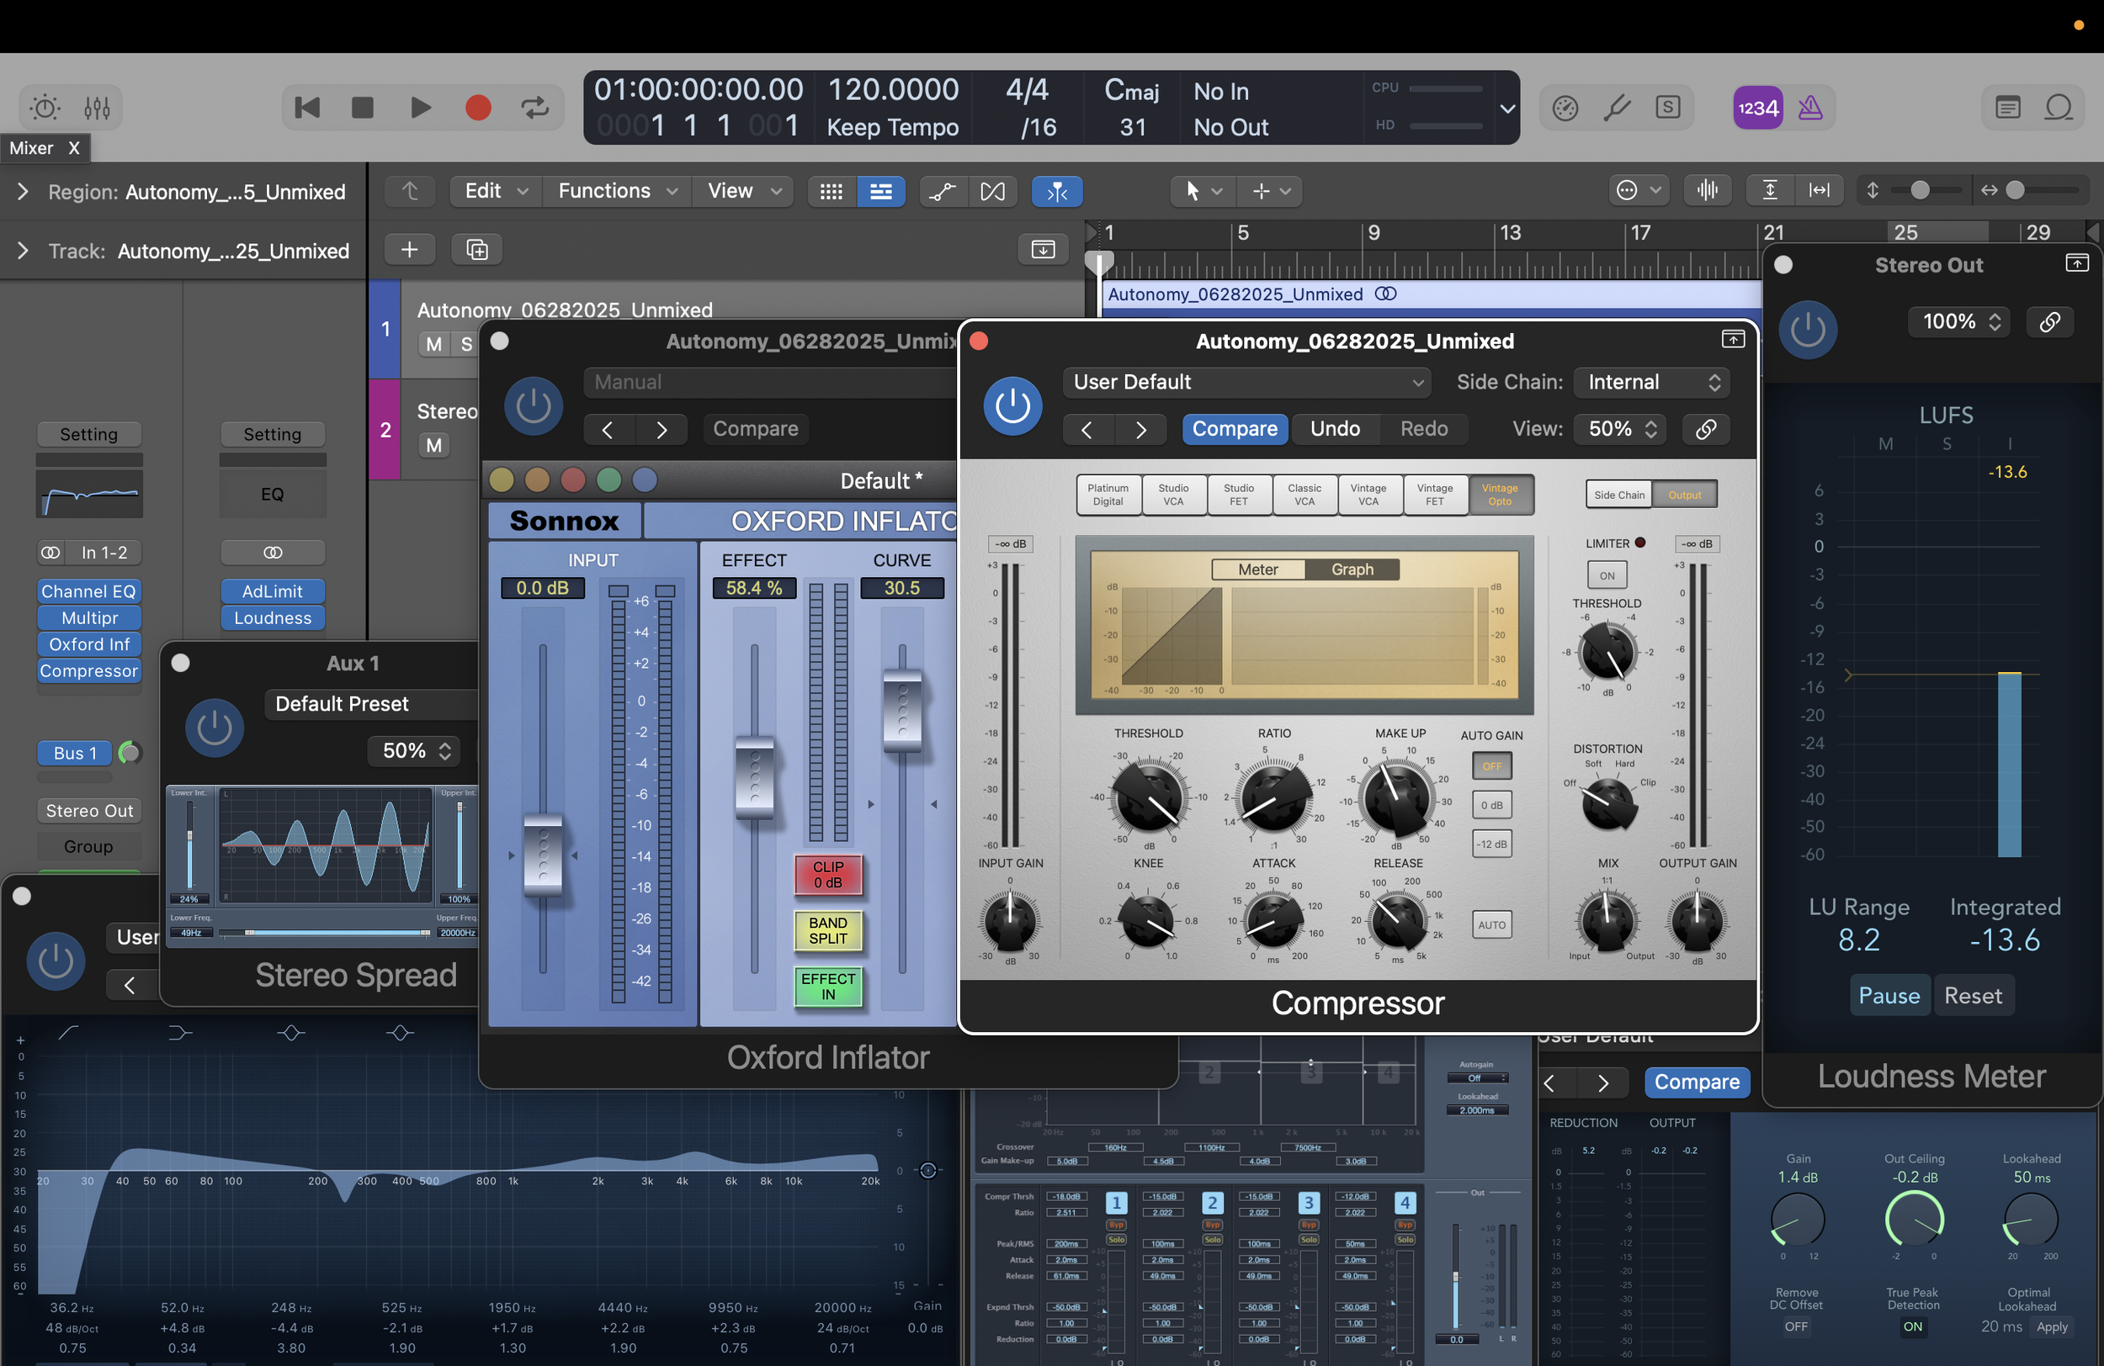Toggle BAND SPLIT in Oxford Inflator
Screen dimensions: 2104x1366
(827, 930)
